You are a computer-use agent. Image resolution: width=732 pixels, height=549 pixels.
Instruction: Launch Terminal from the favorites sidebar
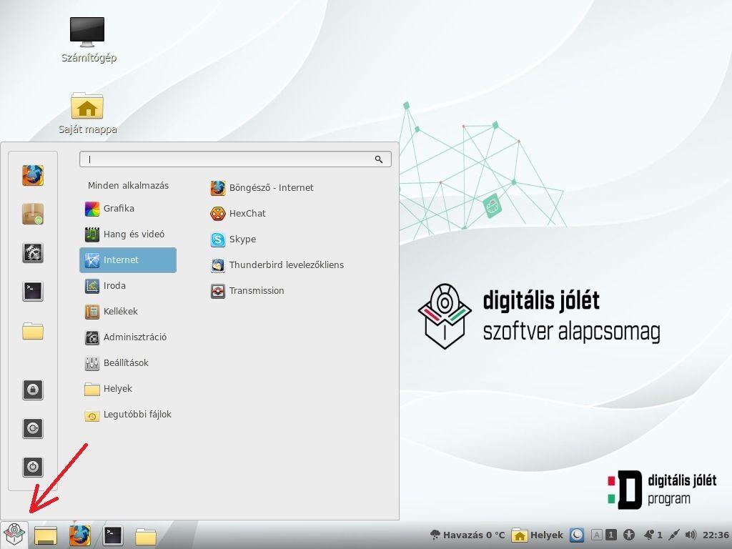33,292
